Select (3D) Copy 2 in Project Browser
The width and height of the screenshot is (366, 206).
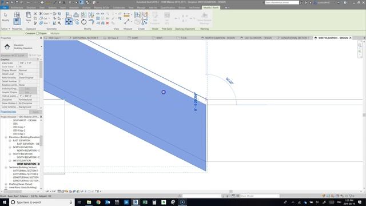point(19,130)
